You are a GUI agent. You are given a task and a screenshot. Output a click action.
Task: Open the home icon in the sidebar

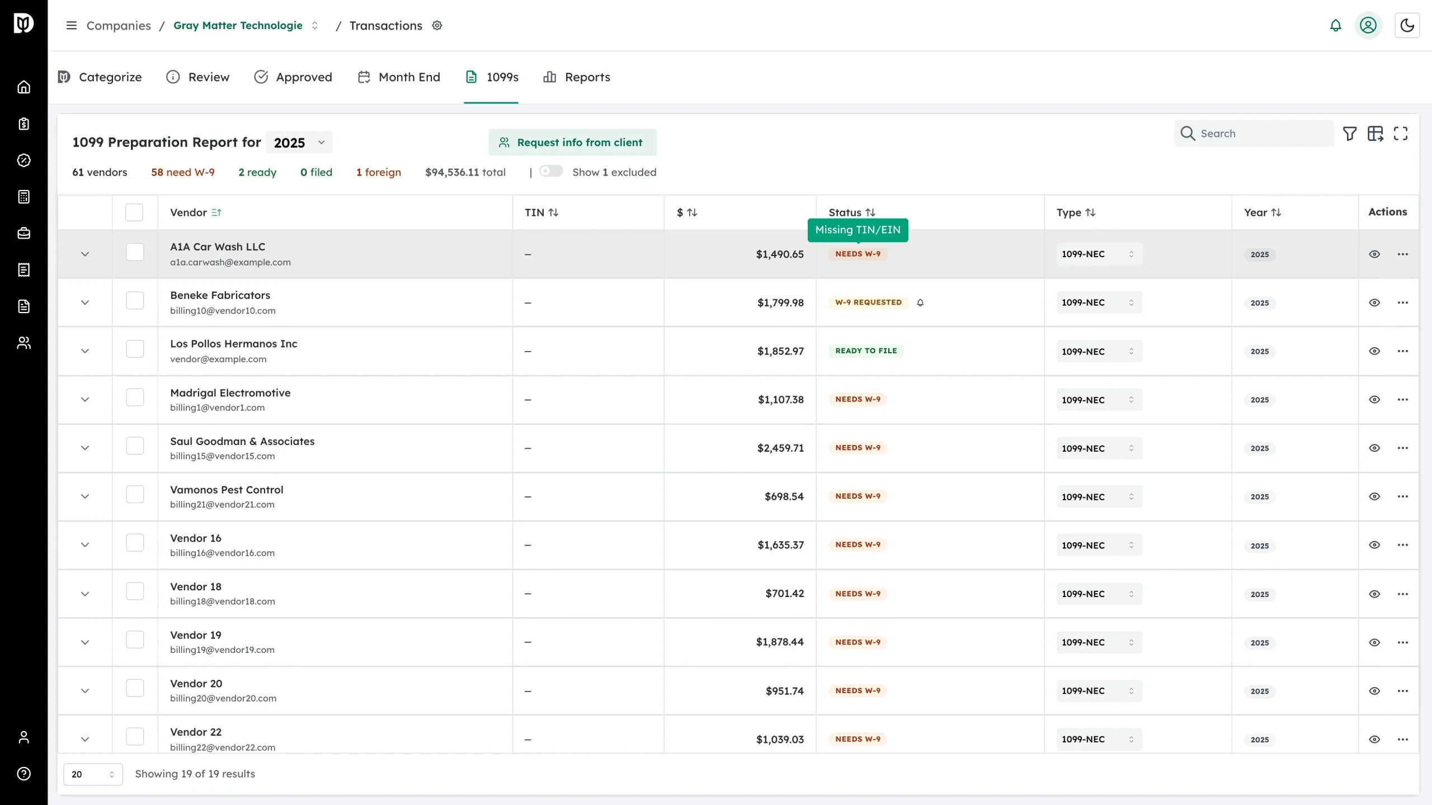[x=23, y=87]
